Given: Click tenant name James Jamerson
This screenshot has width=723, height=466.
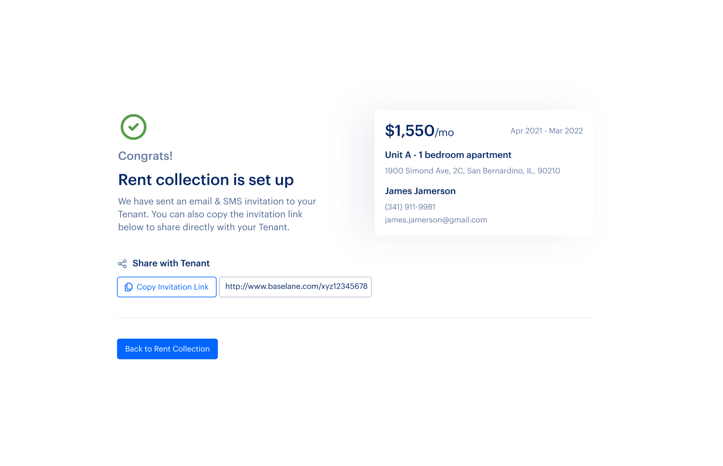Looking at the screenshot, I should [420, 191].
